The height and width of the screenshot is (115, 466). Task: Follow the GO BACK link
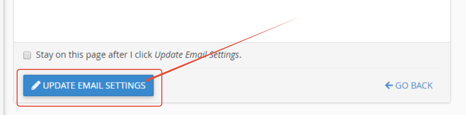click(409, 85)
